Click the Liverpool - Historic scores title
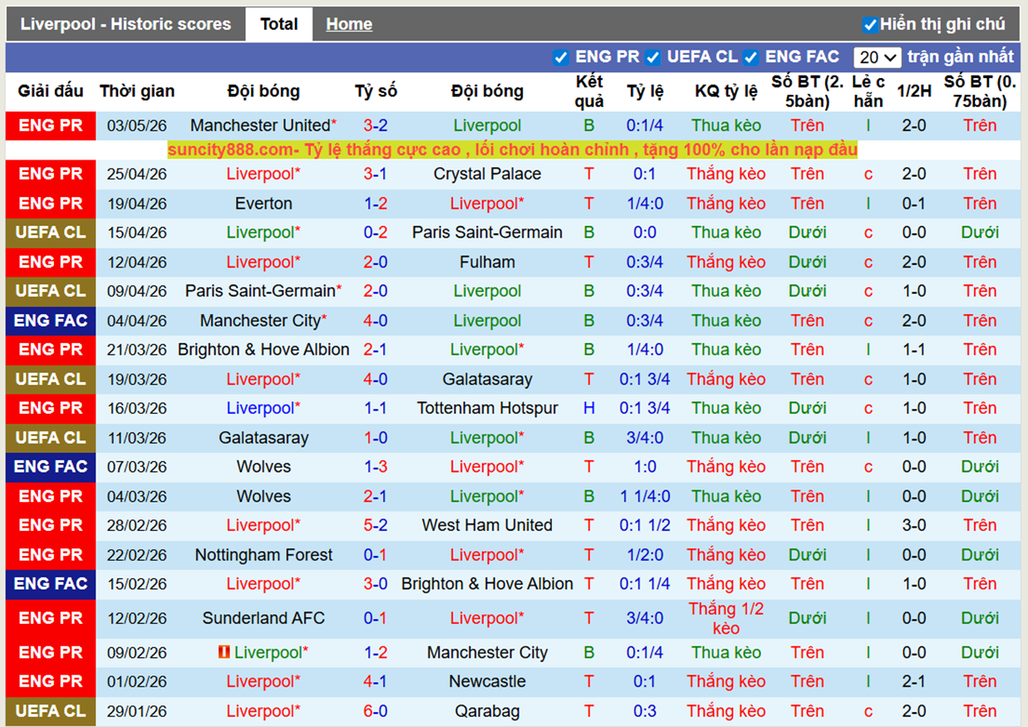The width and height of the screenshot is (1028, 727). (125, 24)
